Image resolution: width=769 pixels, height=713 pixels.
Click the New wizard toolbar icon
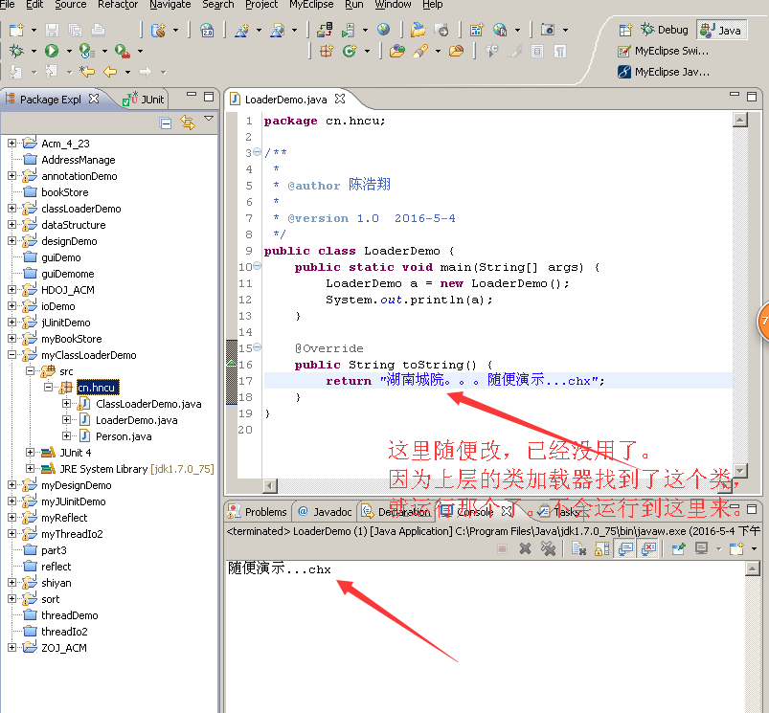click(16, 30)
